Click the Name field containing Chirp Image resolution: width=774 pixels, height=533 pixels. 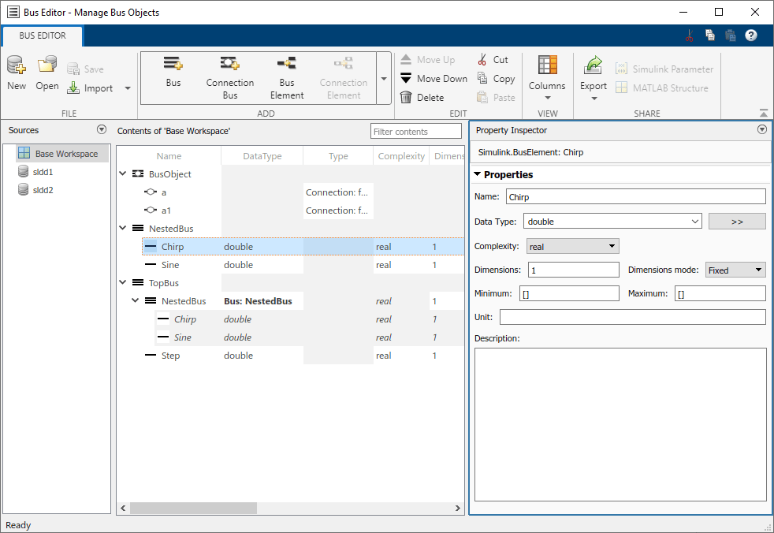click(x=636, y=196)
